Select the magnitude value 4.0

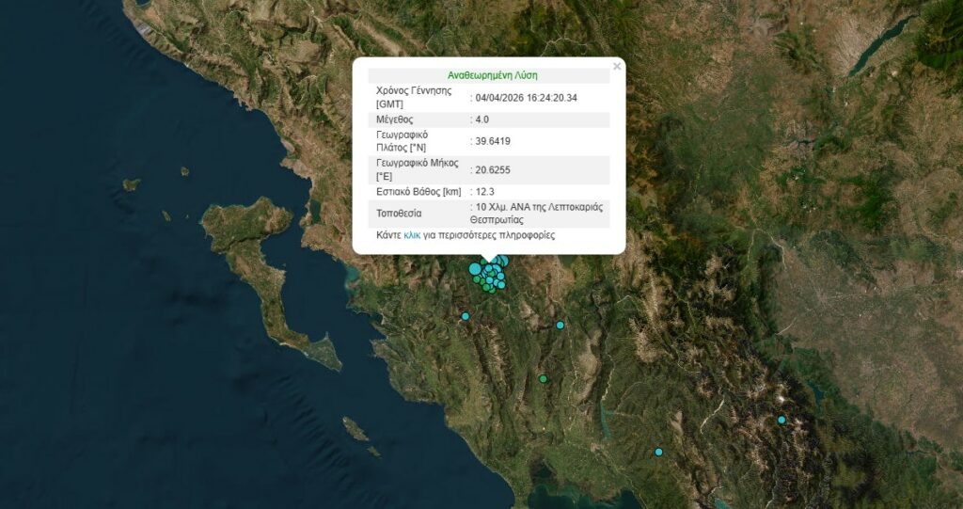[x=482, y=119]
